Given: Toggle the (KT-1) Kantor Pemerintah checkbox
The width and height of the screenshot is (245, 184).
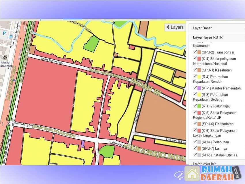Looking at the screenshot, I should point(195,88).
